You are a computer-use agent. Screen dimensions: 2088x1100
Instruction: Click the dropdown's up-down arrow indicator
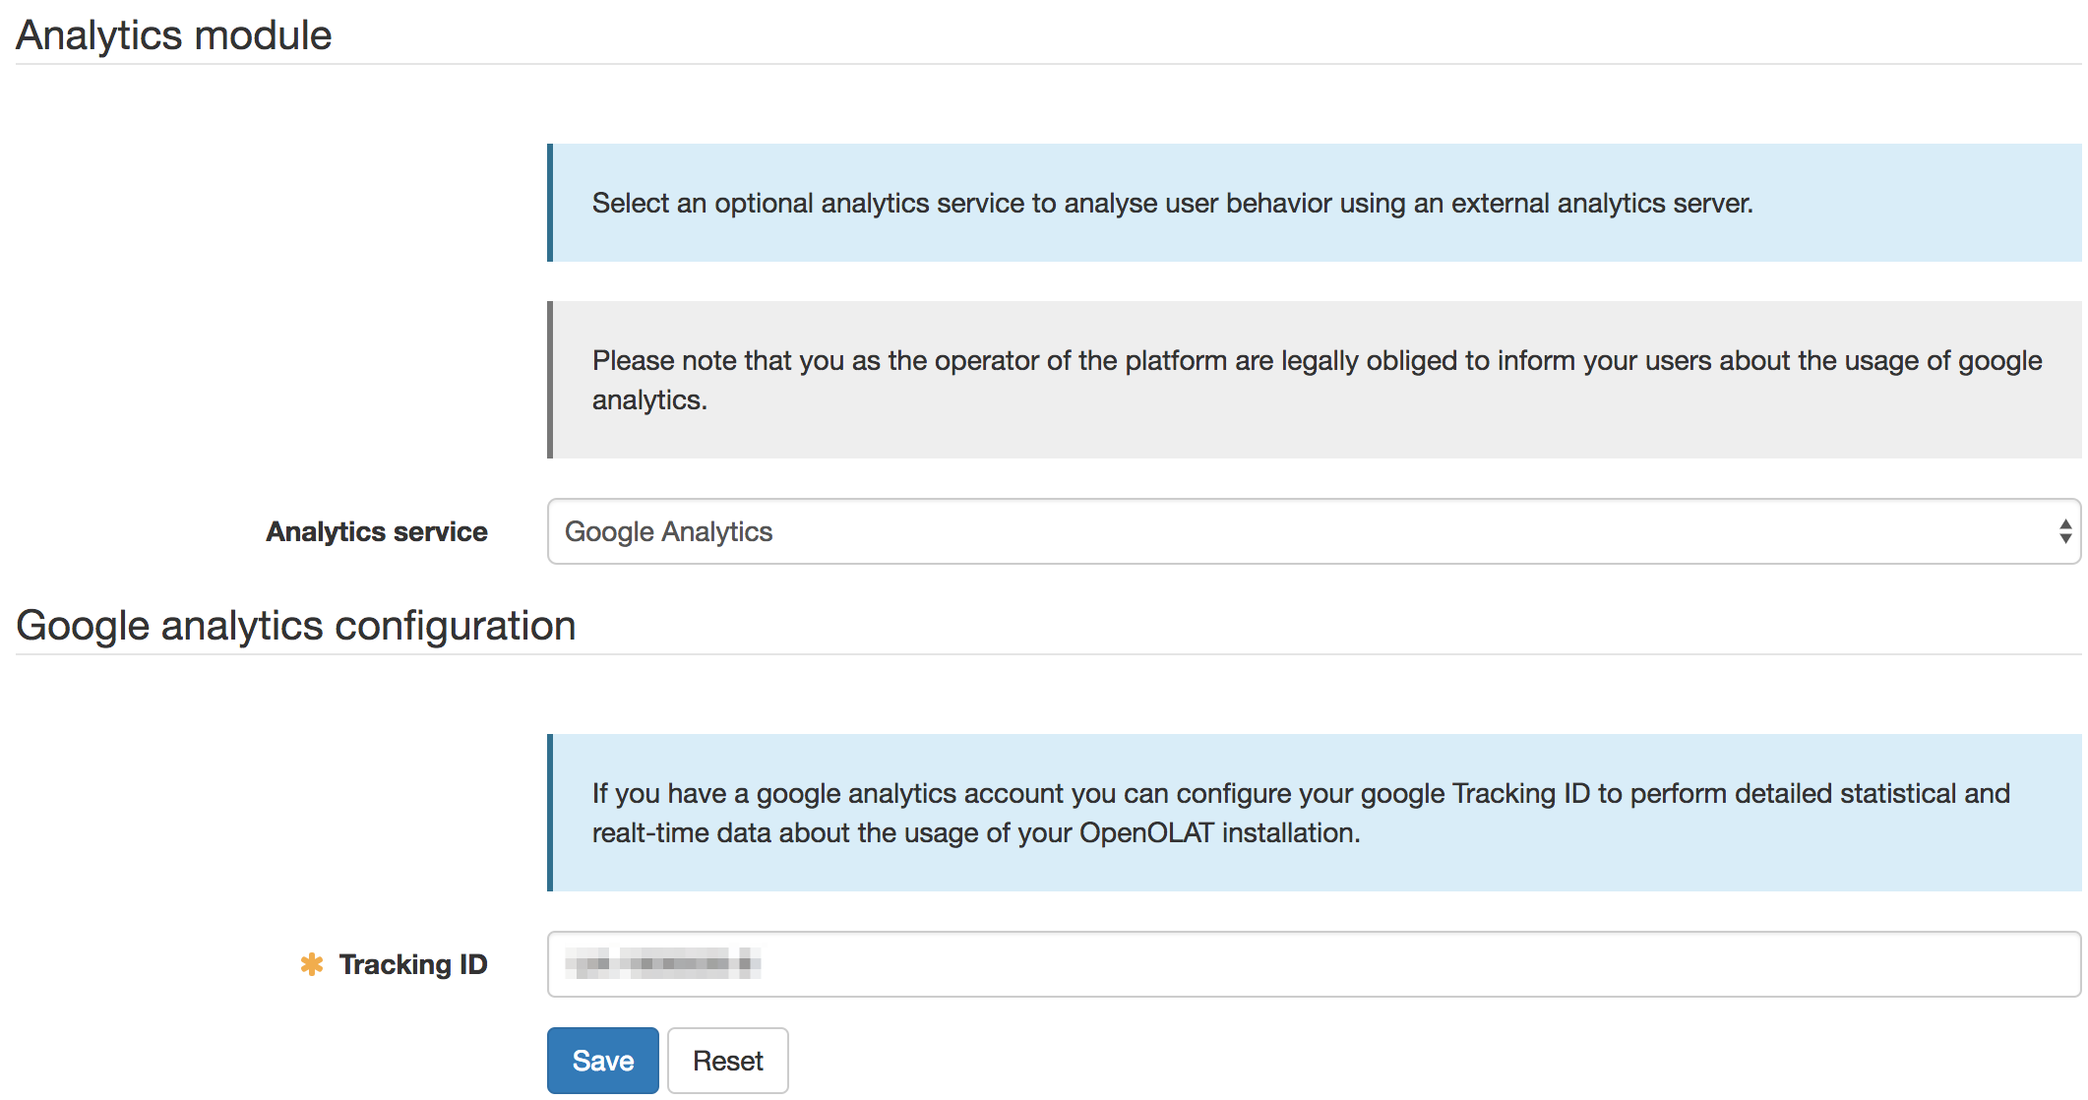(2064, 531)
